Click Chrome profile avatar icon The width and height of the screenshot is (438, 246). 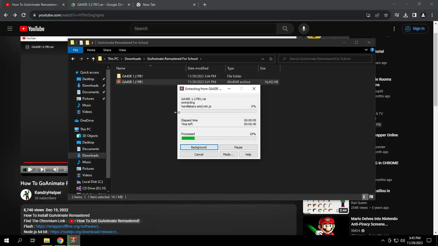pos(423,15)
